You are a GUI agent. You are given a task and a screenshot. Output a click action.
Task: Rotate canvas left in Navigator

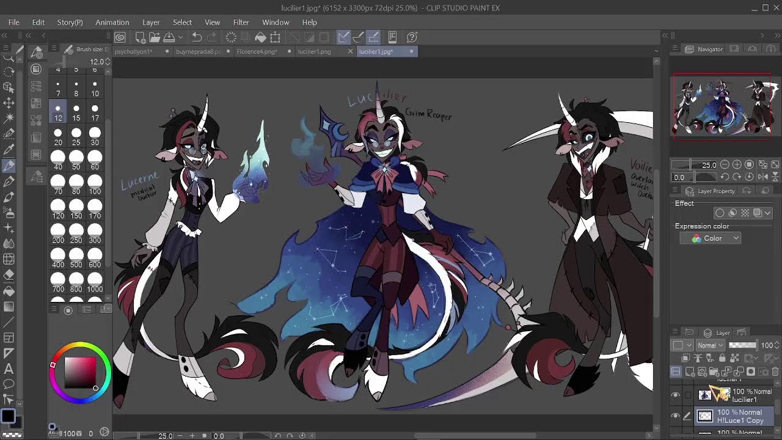click(x=725, y=177)
